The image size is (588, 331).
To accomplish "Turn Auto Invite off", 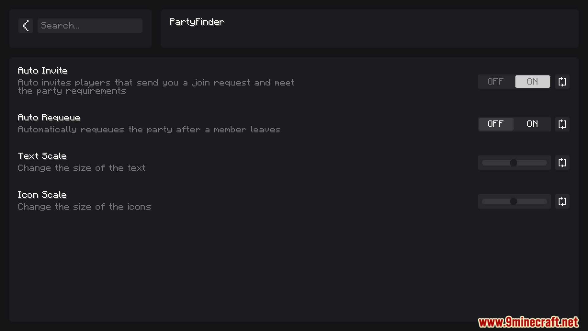I will click(x=496, y=82).
